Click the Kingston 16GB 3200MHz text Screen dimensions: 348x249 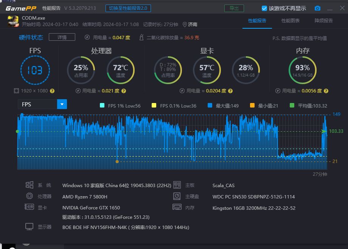click(x=254, y=208)
